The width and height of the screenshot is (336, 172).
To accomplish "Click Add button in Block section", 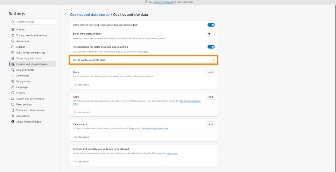I will [x=210, y=72].
